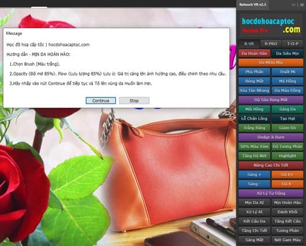306x246 pixels.
Task: Click the Đánh Khối button
Action: pos(288,212)
